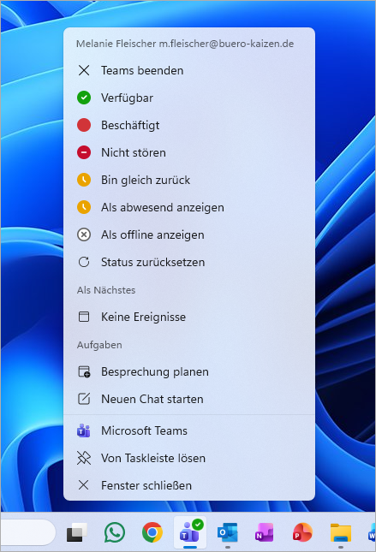Screen dimensions: 376x552
Task: Select Neuen Chat starten
Action: pos(189,399)
